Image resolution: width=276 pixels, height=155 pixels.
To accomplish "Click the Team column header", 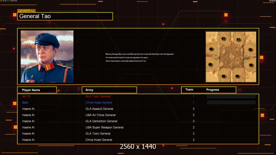I will point(189,90).
